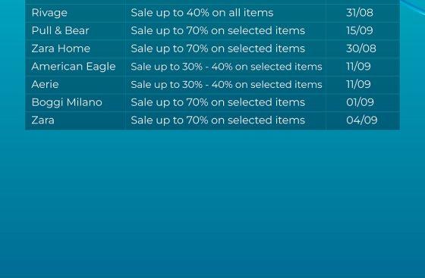Select the Boggi Milano brand name
The height and width of the screenshot is (278, 425).
click(x=67, y=102)
